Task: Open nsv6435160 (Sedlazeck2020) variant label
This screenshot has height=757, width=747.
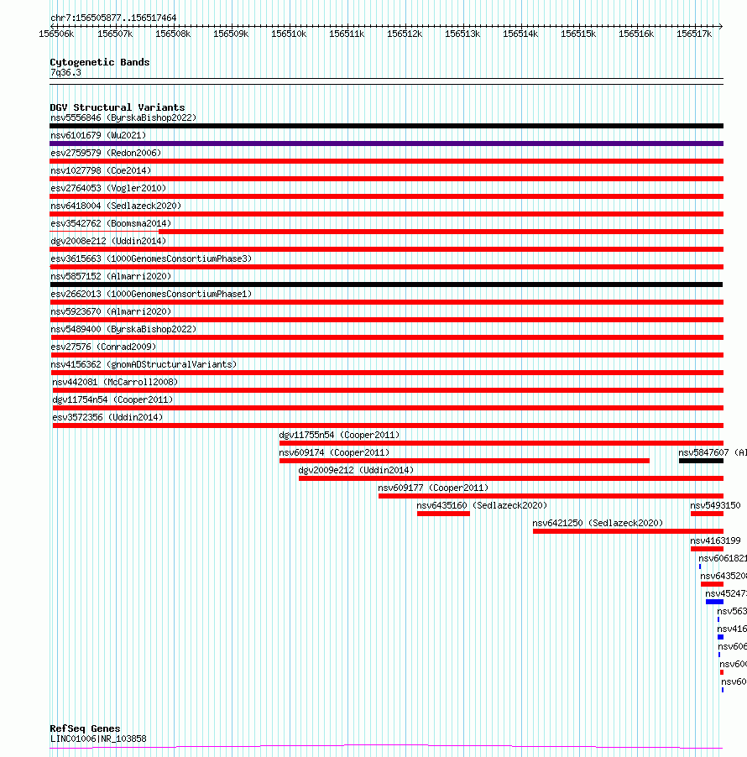Action: coord(482,505)
